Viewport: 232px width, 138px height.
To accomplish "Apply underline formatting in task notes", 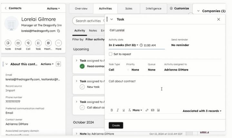I will 123,110.
